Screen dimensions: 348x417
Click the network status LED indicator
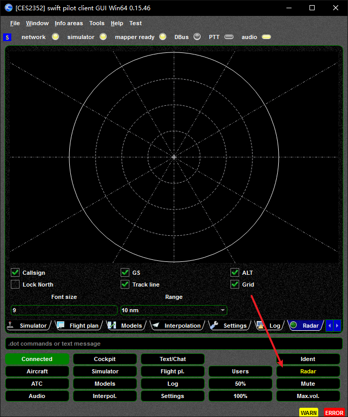tap(55, 37)
